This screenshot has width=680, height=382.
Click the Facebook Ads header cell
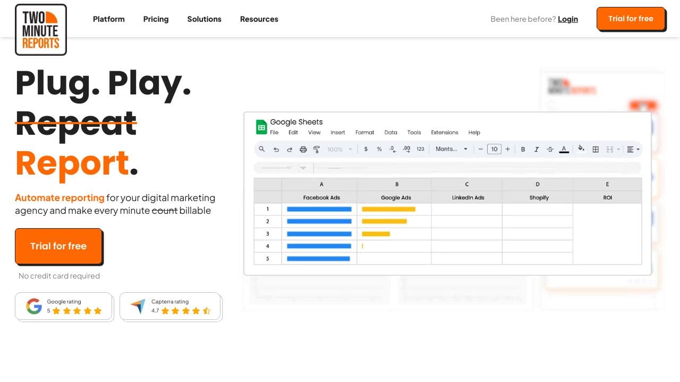tap(319, 197)
